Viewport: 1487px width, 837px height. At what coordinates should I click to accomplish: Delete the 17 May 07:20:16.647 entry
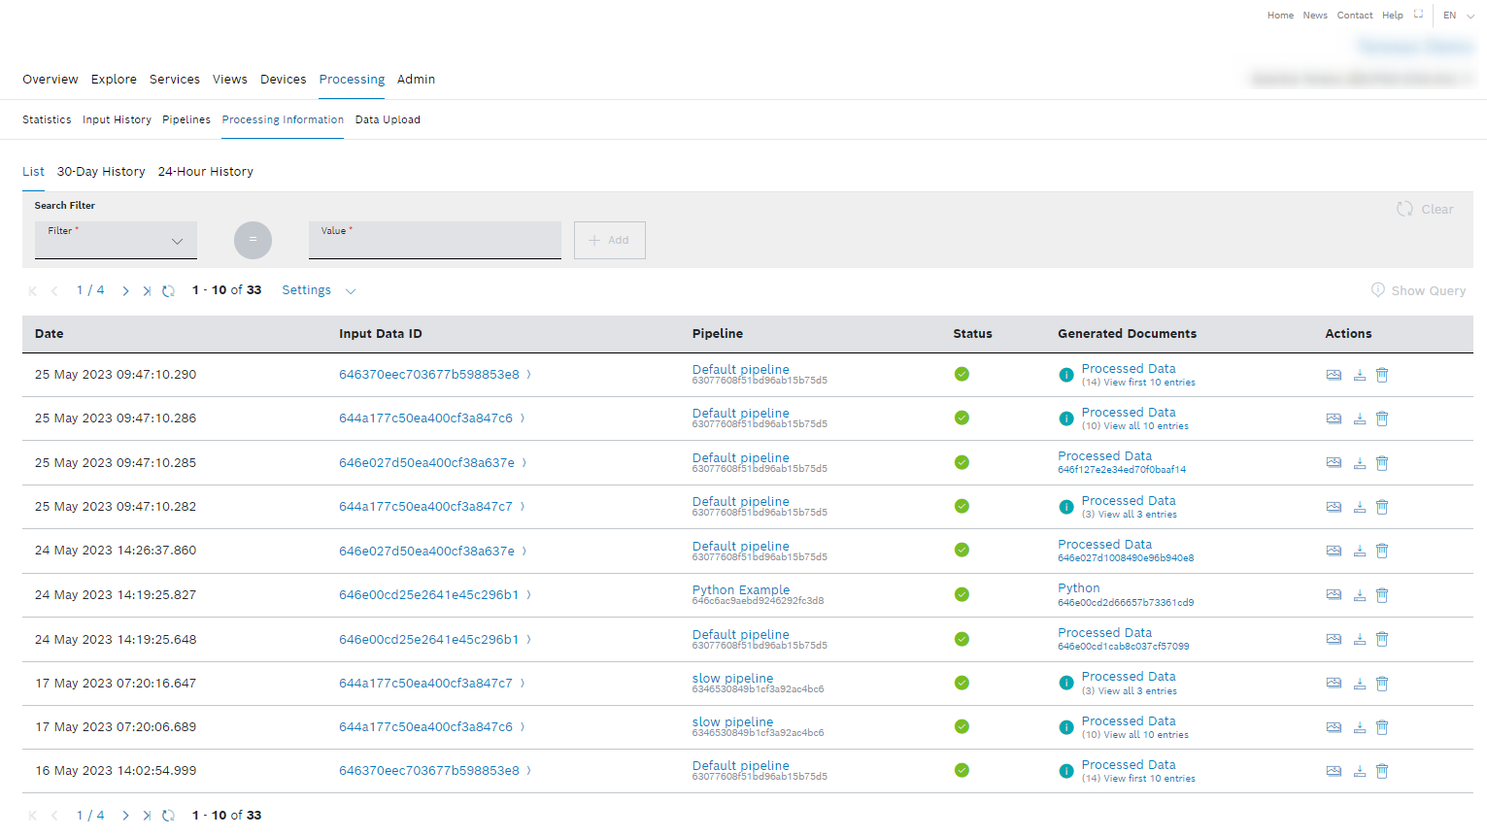pyautogui.click(x=1382, y=684)
